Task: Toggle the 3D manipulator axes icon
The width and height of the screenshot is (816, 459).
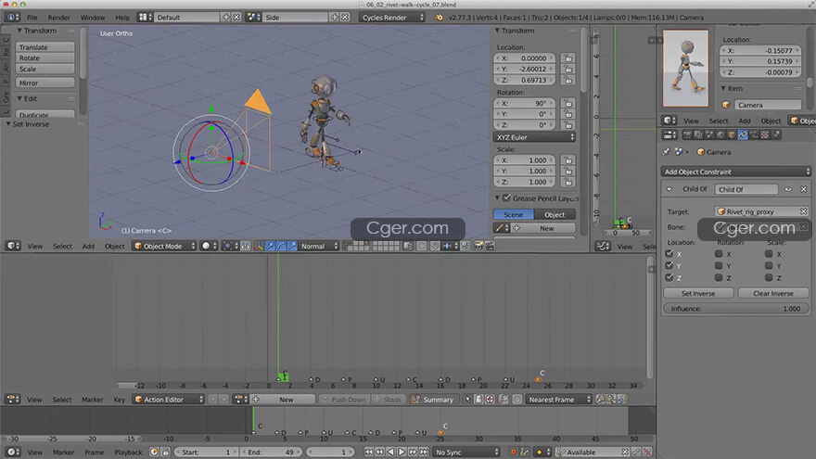Action: (259, 246)
